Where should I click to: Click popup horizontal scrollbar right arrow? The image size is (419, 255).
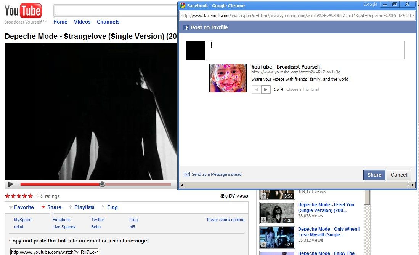(412, 185)
